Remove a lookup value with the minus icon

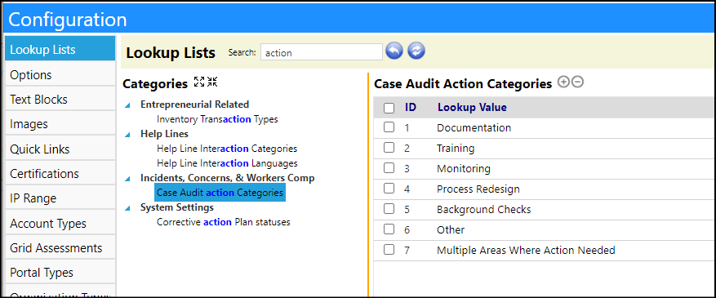coord(578,82)
